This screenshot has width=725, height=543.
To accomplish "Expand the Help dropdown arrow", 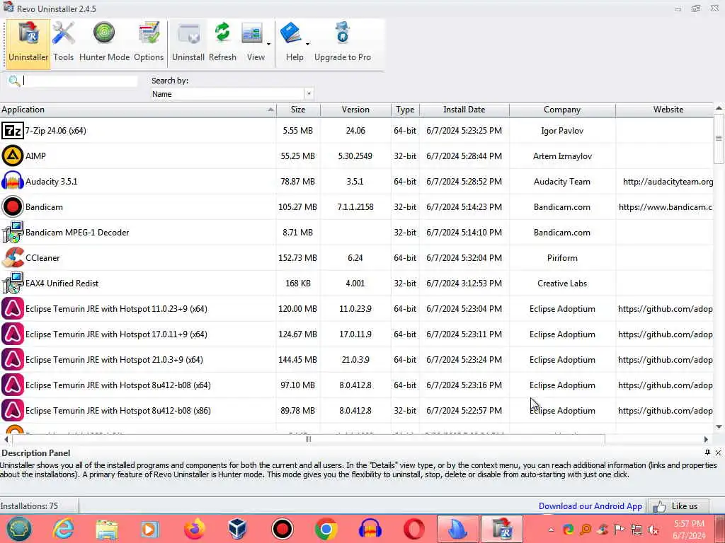I will point(307,44).
